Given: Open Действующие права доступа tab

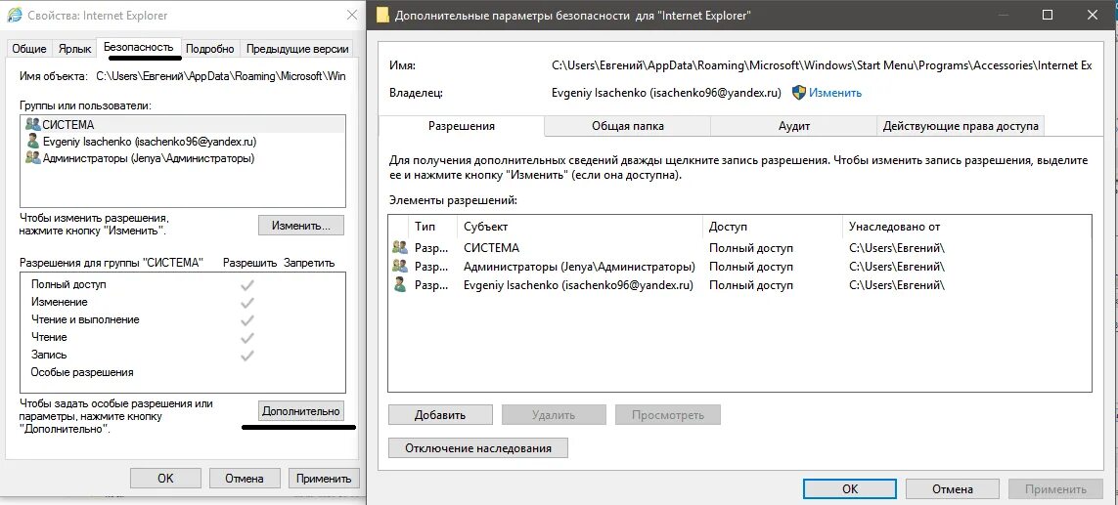Looking at the screenshot, I should 961,126.
